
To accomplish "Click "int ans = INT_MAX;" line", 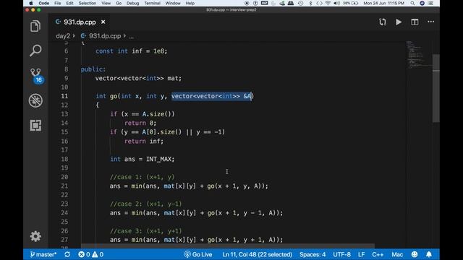I will tap(143, 159).
